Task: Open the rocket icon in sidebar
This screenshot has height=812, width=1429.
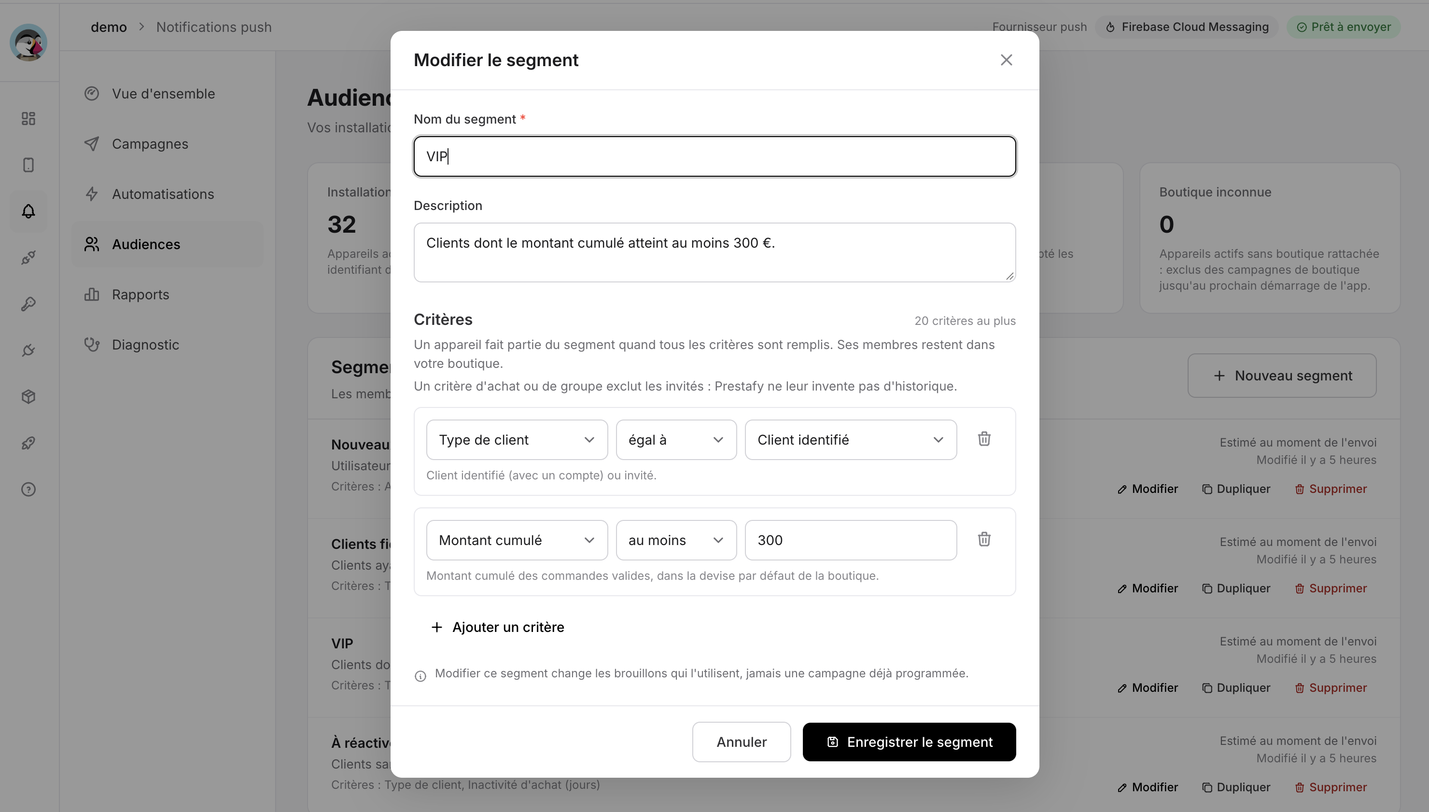Action: tap(28, 442)
